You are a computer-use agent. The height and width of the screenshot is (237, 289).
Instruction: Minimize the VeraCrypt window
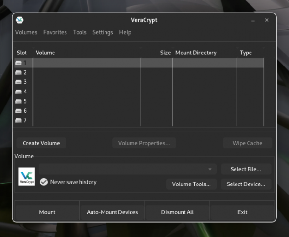pos(253,20)
